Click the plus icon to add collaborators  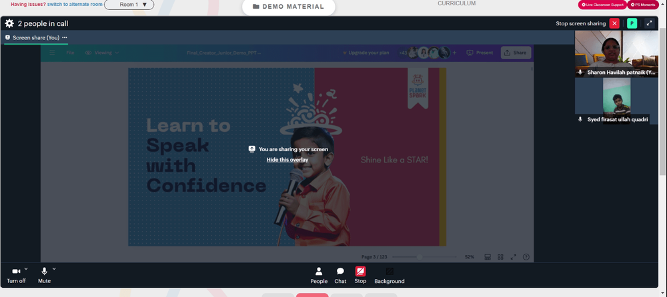coord(454,53)
